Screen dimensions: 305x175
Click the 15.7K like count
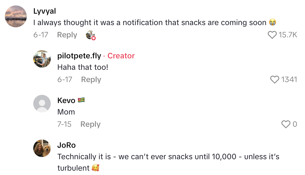288,35
